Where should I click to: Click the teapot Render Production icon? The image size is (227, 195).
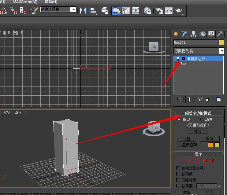click(x=179, y=11)
